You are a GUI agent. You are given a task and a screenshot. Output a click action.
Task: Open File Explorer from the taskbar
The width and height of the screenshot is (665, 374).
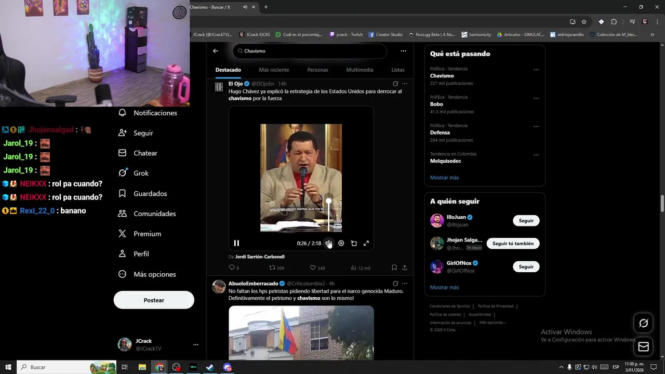click(142, 367)
